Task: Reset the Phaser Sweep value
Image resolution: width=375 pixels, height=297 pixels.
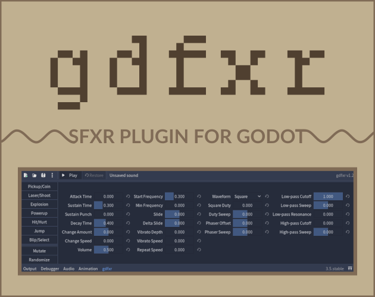Action: 267,232
